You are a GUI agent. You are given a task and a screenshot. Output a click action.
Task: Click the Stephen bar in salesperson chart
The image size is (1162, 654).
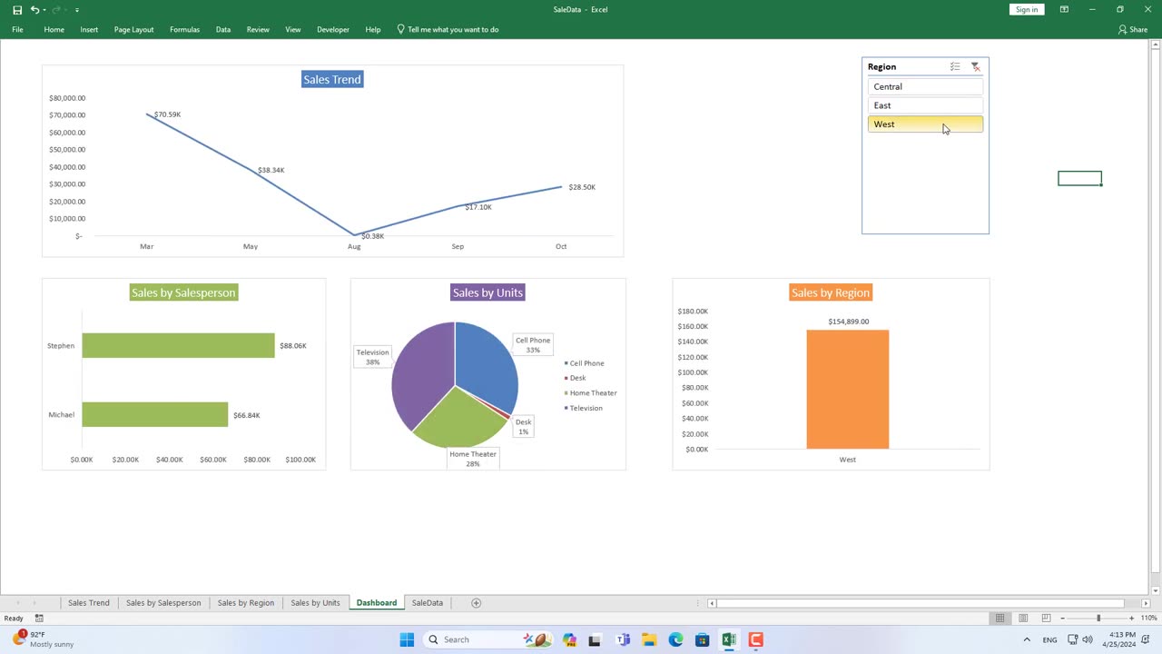click(178, 345)
